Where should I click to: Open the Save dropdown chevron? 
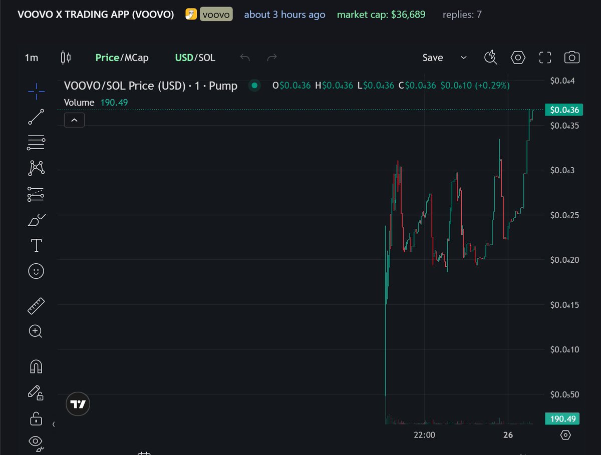point(463,58)
